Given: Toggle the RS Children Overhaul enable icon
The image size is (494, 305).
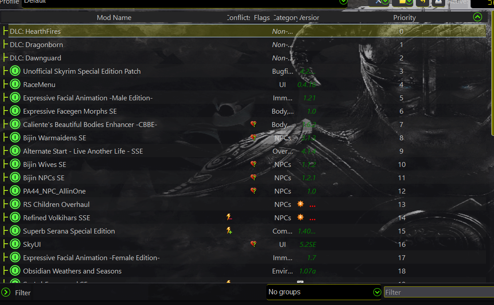Looking at the screenshot, I should click(x=15, y=204).
